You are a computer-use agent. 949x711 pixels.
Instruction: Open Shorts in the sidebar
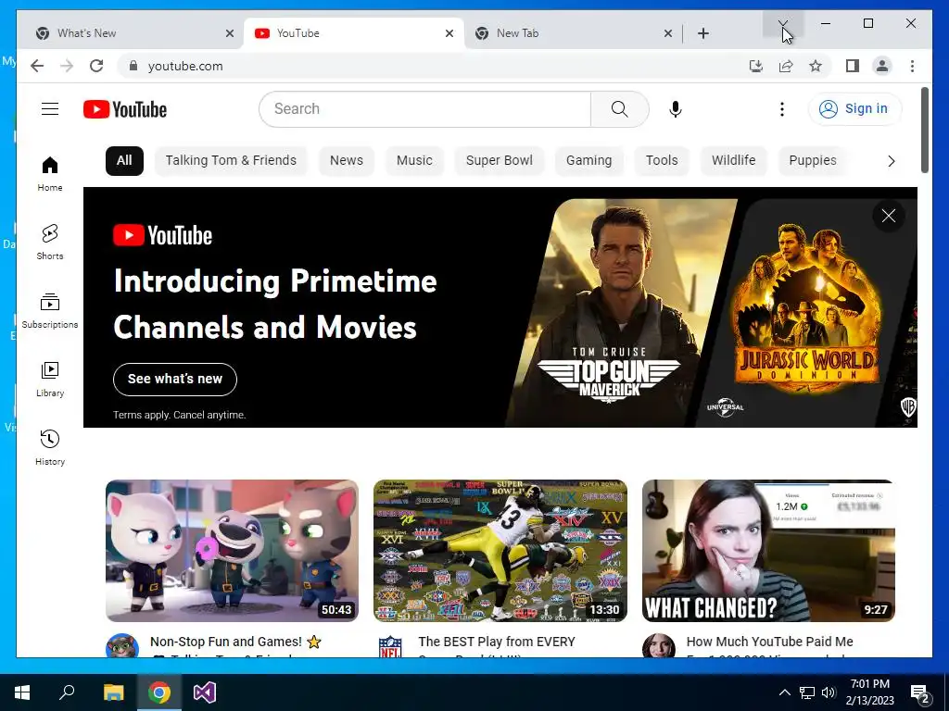(x=50, y=242)
